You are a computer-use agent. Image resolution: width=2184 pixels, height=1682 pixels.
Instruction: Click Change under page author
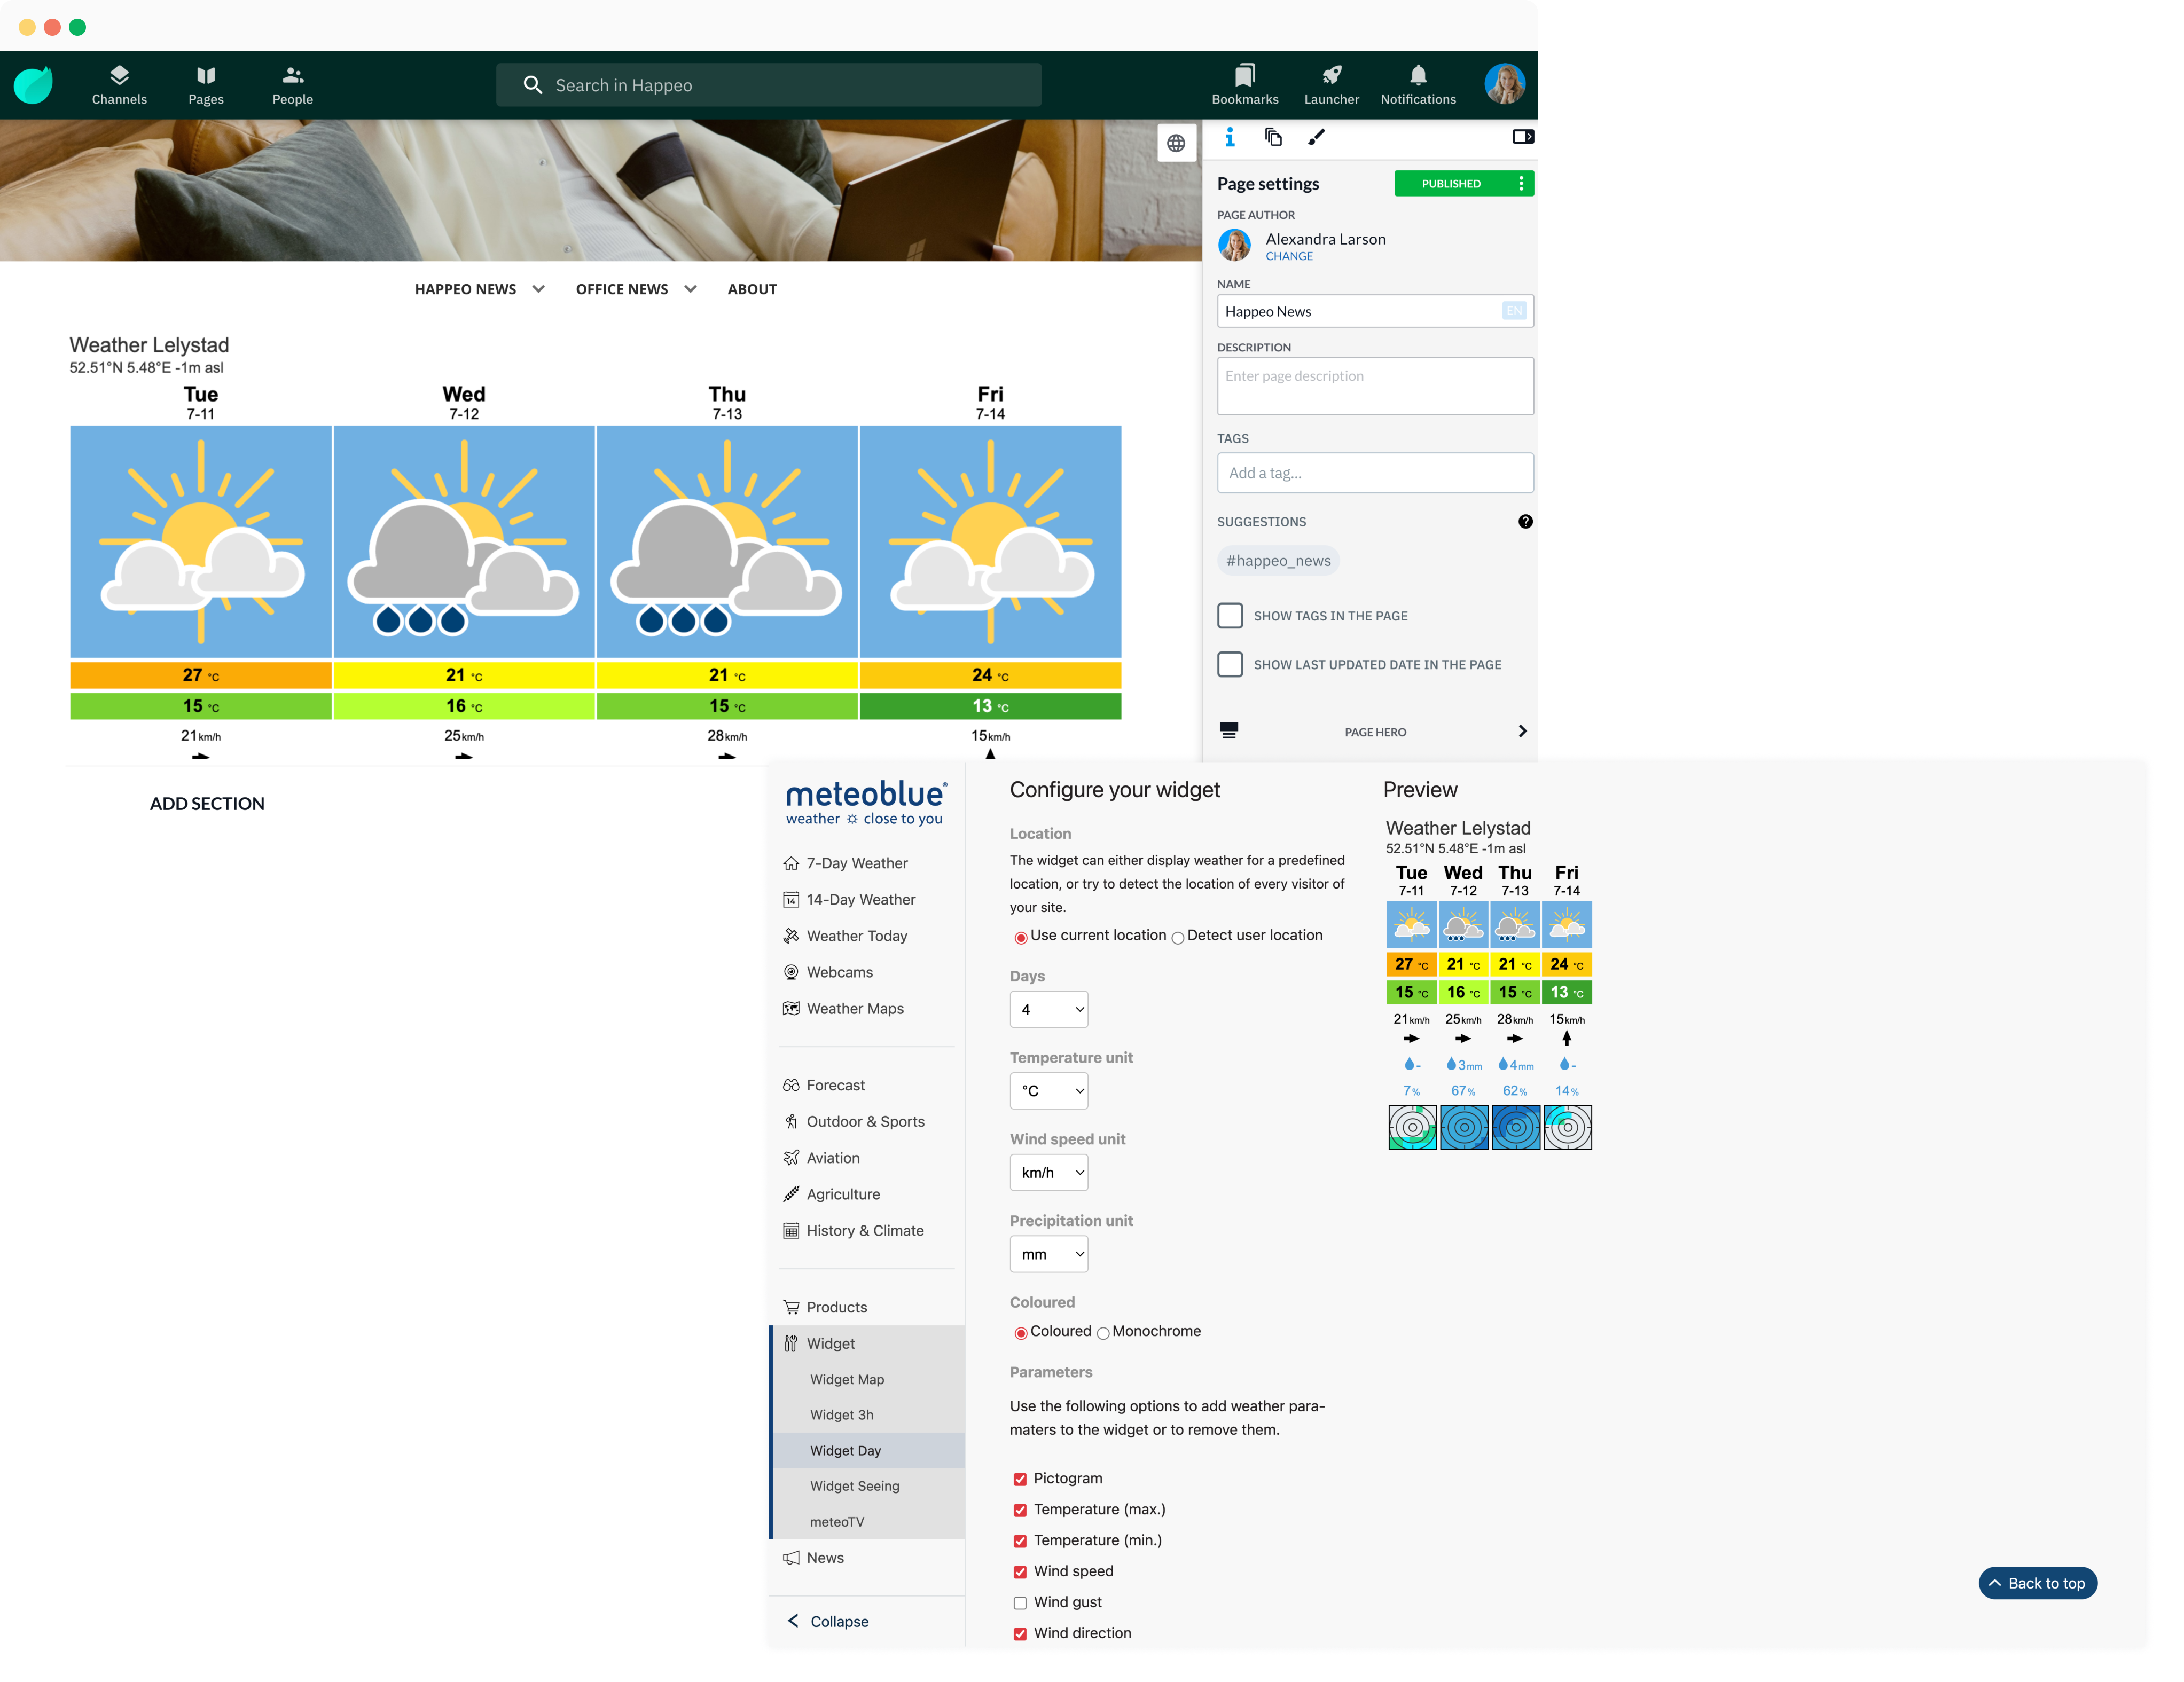tap(1289, 256)
